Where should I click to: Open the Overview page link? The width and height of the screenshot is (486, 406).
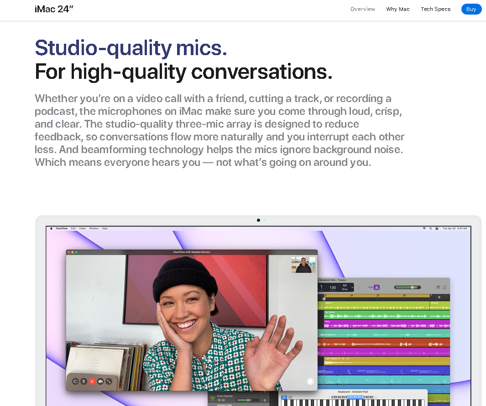tap(363, 9)
